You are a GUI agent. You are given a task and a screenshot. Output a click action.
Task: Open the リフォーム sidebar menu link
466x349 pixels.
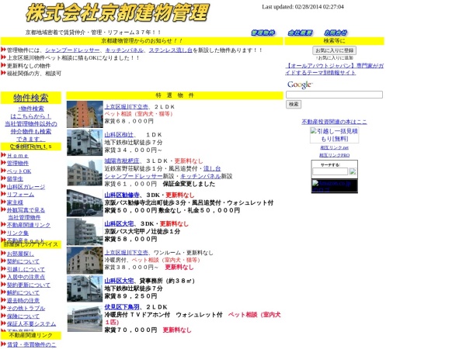pos(20,195)
